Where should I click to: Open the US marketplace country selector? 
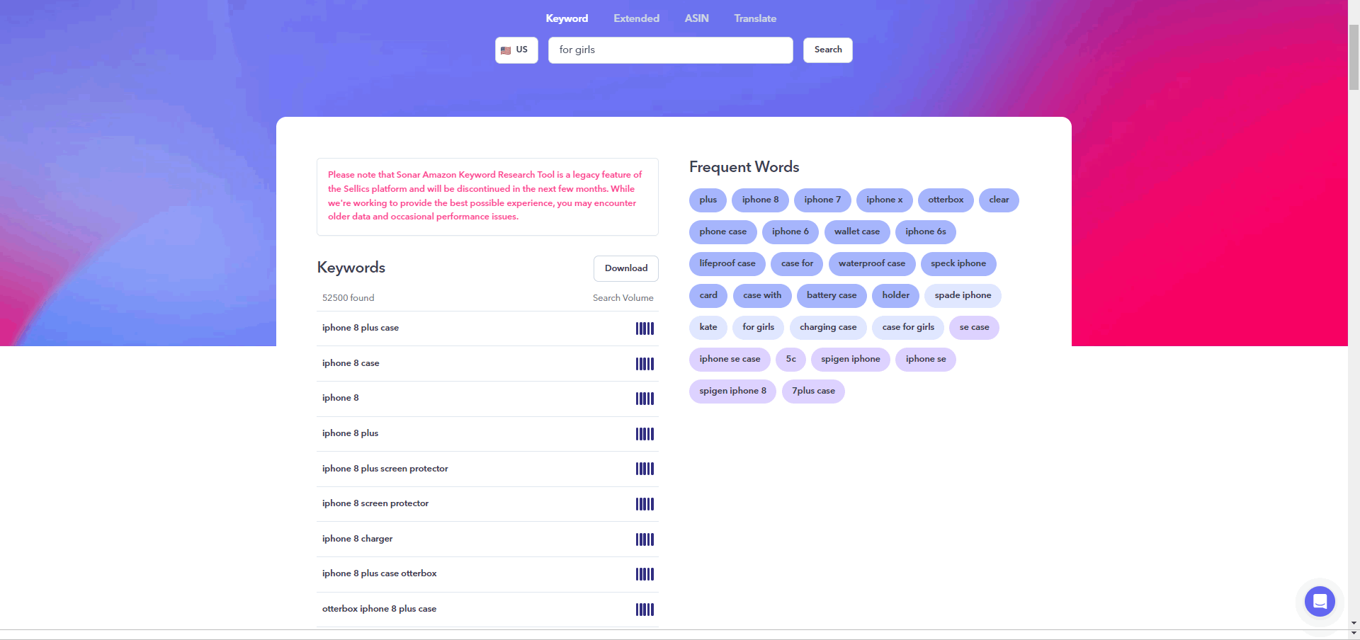click(516, 50)
